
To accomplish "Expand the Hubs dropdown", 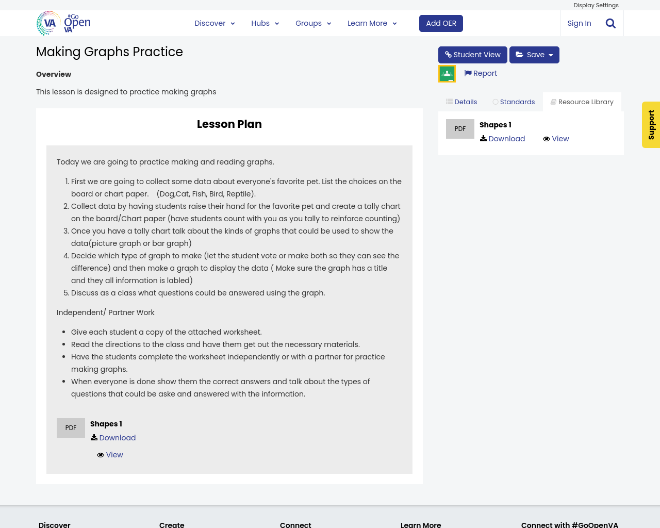I will click(x=265, y=23).
